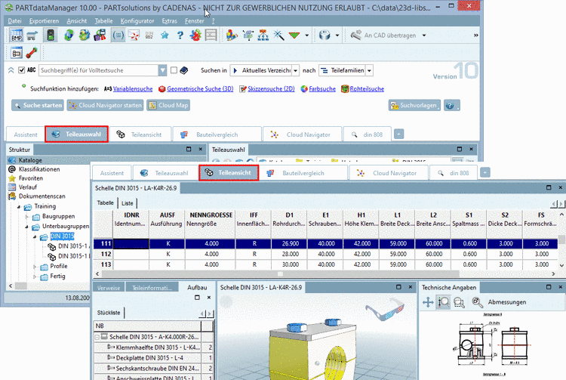566x380 pixels.
Task: Maximize the Technische Angaben panel
Action: point(549,287)
